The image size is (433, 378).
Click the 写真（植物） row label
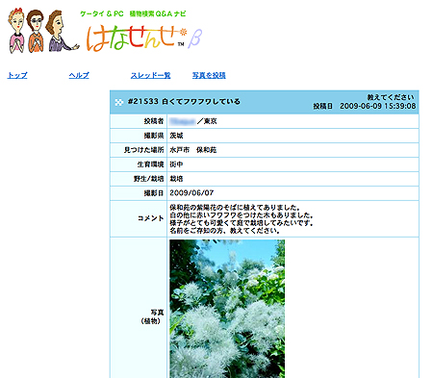152,316
